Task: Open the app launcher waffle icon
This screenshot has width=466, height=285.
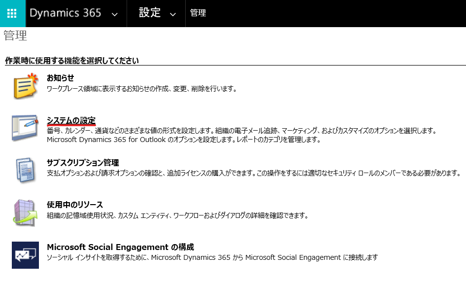Action: click(x=12, y=13)
